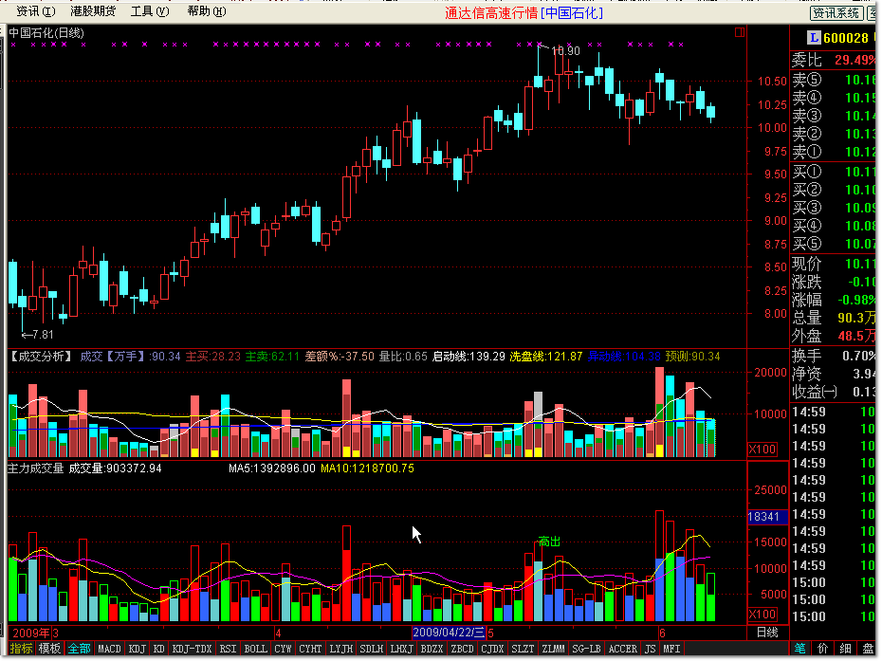This screenshot has width=882, height=661.
Task: Click the 委比 row in quote panel
Action: pos(834,60)
